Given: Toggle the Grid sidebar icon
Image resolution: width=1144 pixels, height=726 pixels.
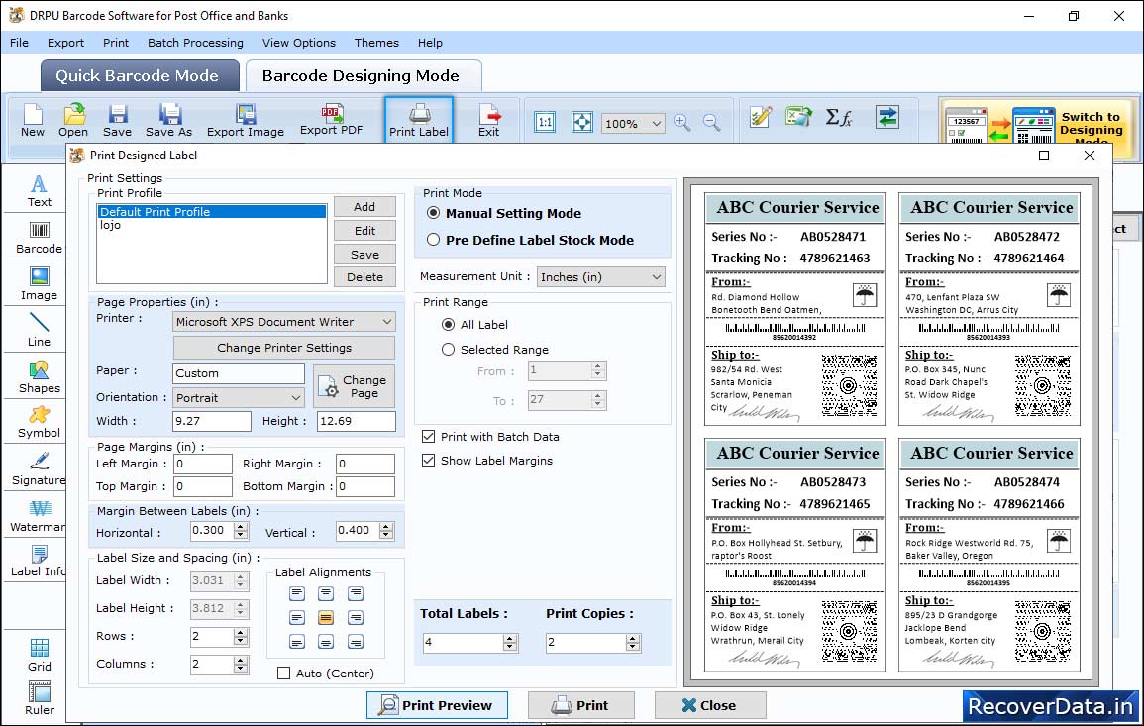Looking at the screenshot, I should coord(40,655).
